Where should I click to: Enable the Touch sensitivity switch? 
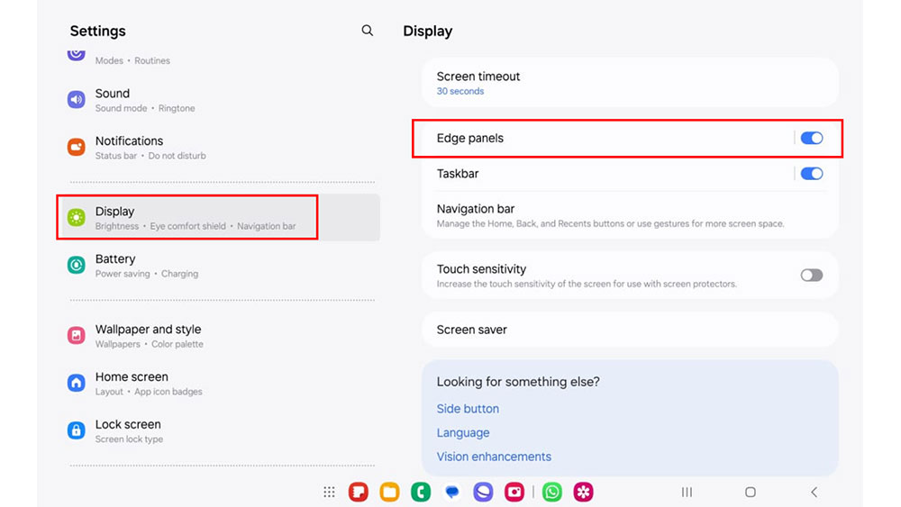click(812, 275)
